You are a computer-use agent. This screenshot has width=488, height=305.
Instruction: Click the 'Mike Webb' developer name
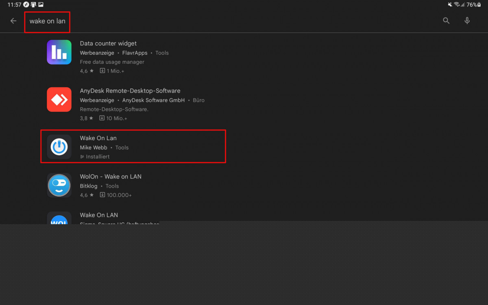point(94,147)
